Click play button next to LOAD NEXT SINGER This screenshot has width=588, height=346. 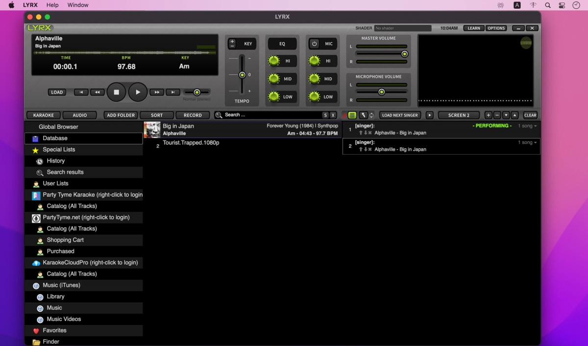430,115
